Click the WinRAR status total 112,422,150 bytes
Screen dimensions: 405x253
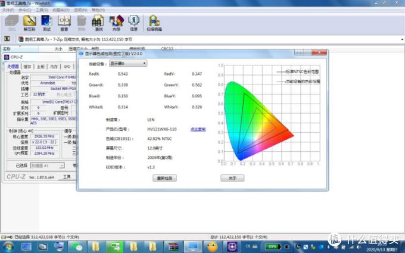pyautogui.click(x=238, y=237)
